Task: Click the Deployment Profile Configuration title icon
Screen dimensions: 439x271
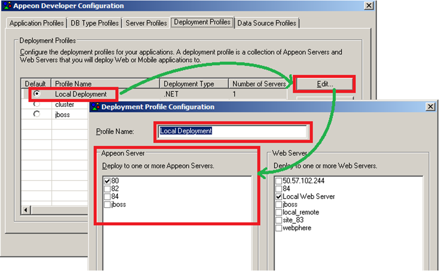Action: tap(95, 107)
